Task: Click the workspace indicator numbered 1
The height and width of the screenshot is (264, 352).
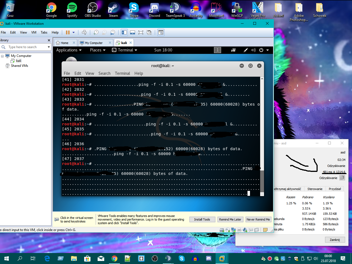Action: pyautogui.click(x=218, y=50)
